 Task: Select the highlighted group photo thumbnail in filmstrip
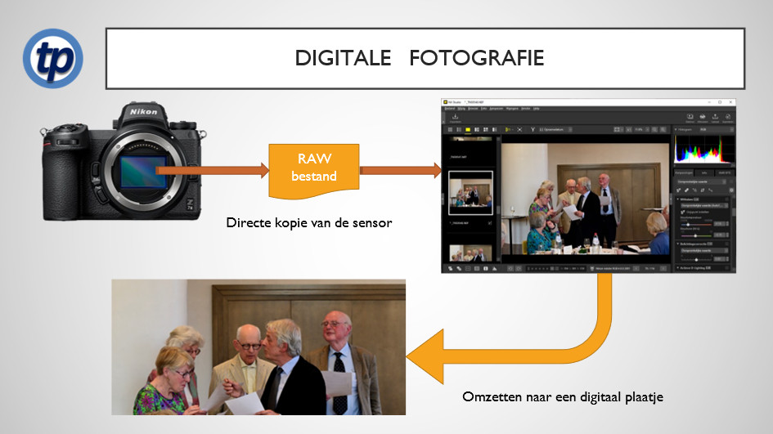point(470,194)
